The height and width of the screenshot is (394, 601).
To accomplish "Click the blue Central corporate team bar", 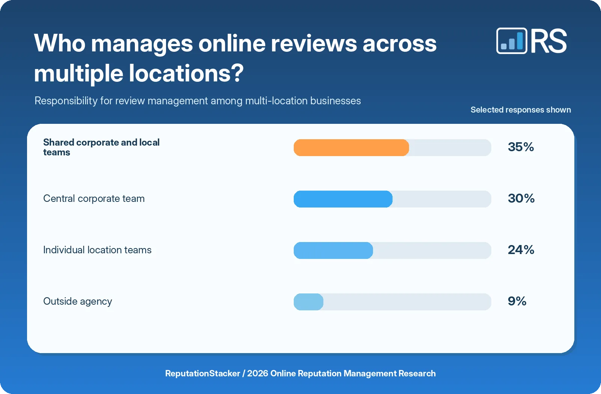I will (343, 199).
